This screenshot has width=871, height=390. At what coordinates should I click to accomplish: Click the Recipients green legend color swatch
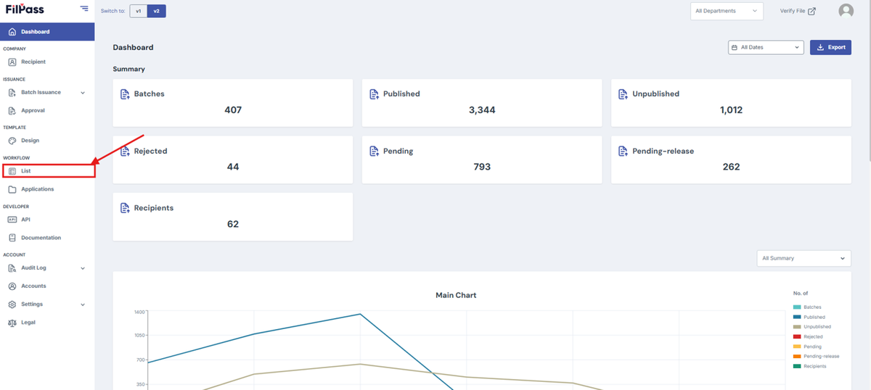(796, 366)
